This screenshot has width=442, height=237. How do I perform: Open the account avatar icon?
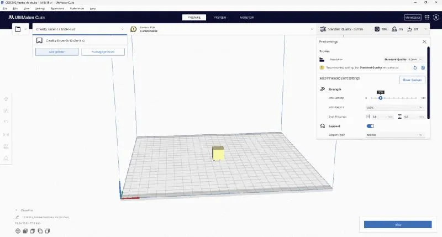pos(436,17)
